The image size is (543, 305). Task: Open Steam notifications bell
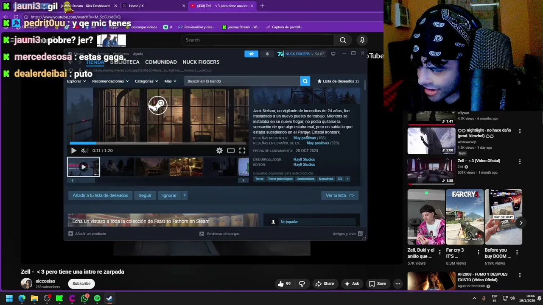pos(267,54)
